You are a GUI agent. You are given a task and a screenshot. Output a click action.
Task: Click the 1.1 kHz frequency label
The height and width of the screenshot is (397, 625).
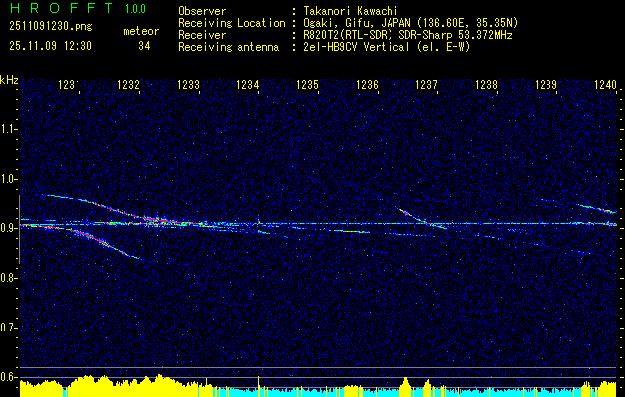(x=8, y=129)
